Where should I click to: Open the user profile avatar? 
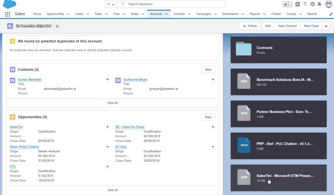click(x=329, y=4)
